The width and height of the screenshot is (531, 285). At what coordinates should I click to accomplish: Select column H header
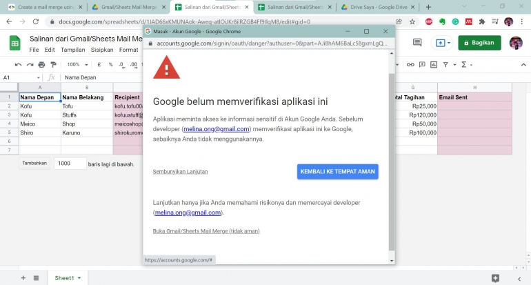(x=474, y=88)
